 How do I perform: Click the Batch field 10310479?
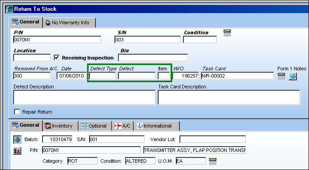(57, 139)
